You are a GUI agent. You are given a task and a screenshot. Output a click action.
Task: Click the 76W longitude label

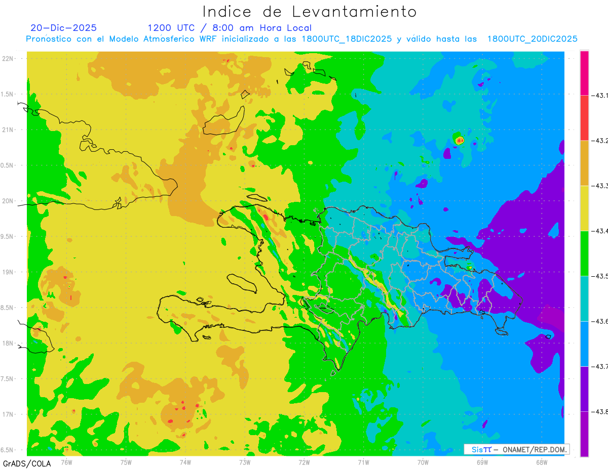click(x=66, y=462)
